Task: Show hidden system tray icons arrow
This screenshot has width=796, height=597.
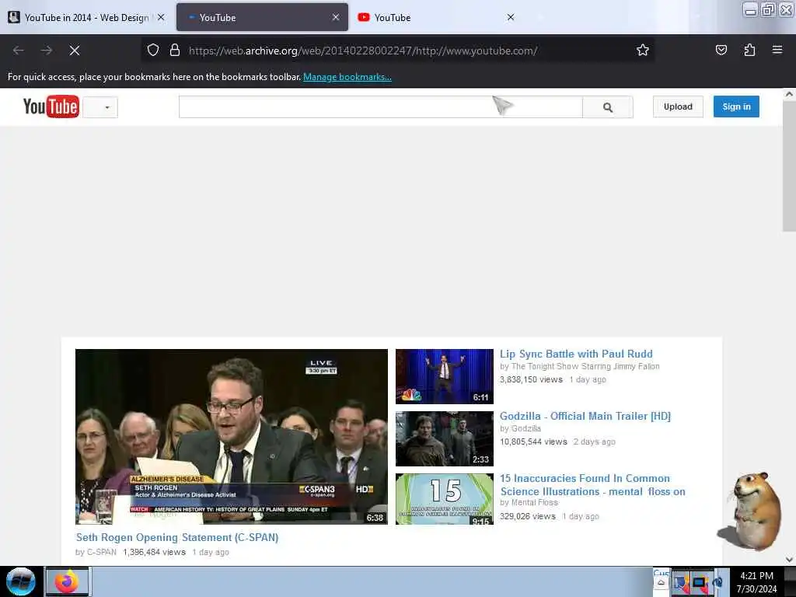Action: coord(661,582)
